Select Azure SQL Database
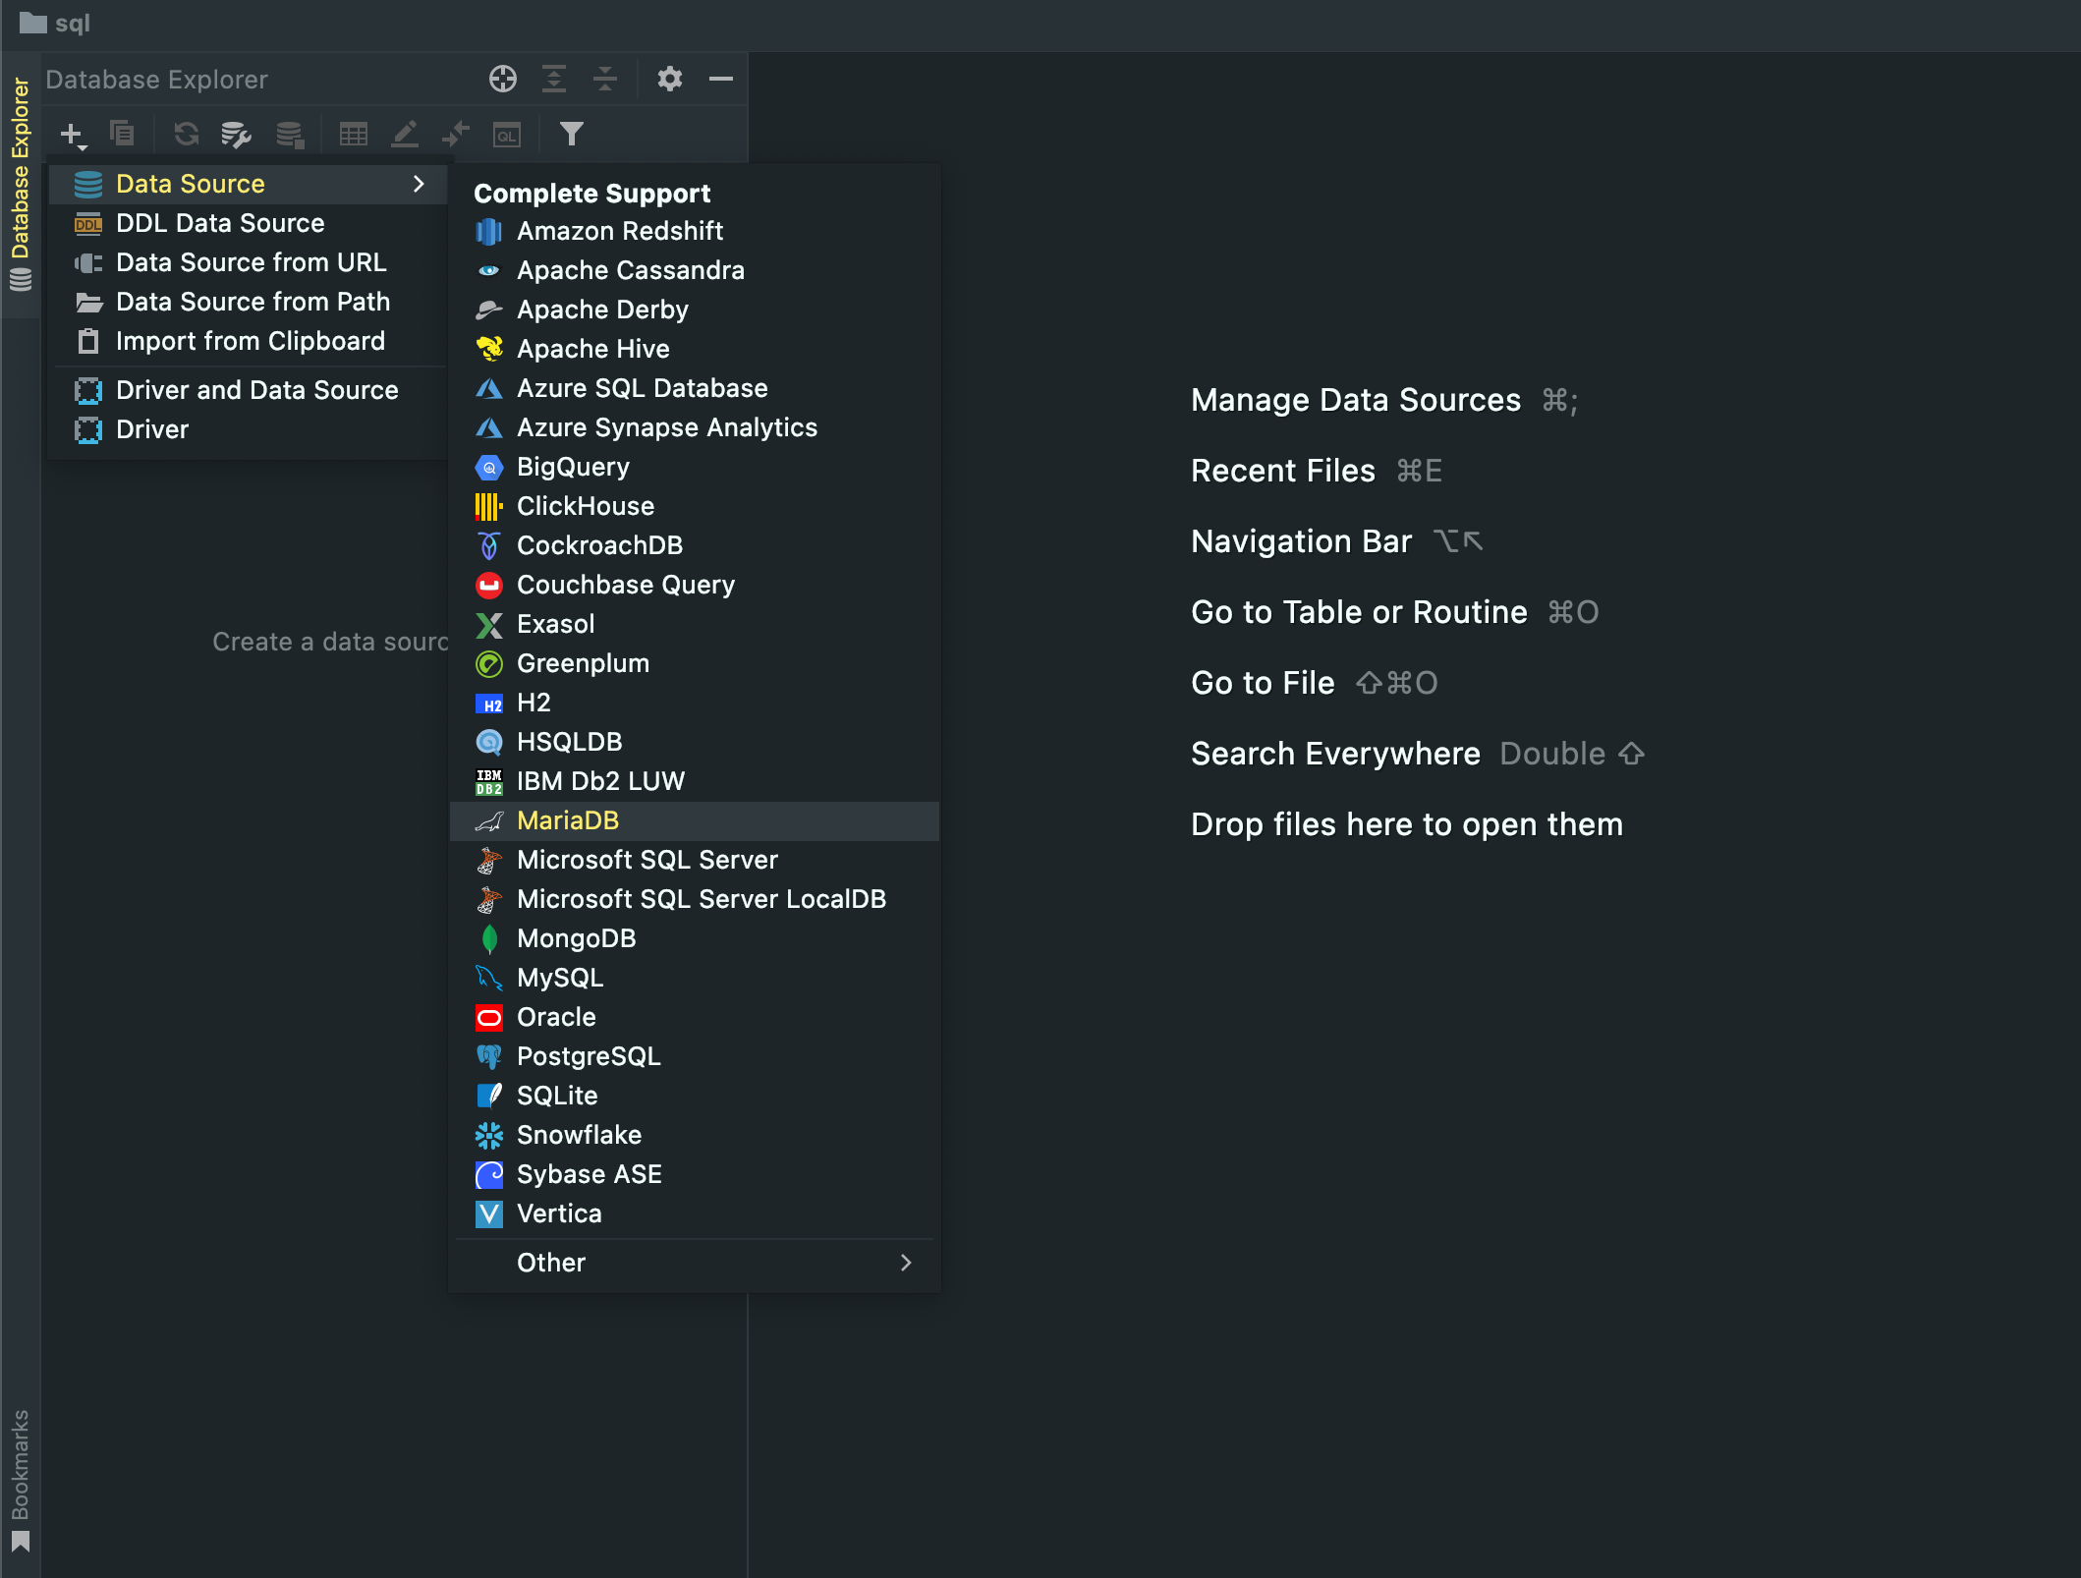The height and width of the screenshot is (1578, 2081). point(694,388)
